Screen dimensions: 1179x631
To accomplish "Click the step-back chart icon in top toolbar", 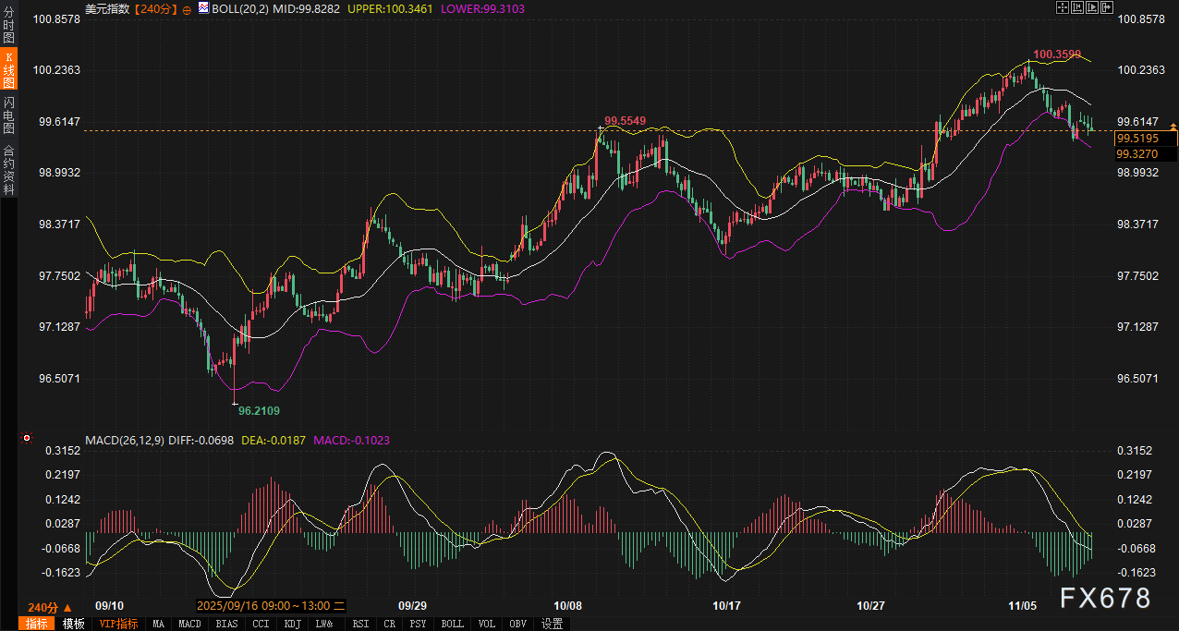I will pos(1077,7).
